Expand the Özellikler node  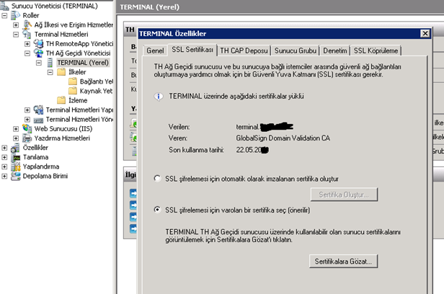(x=5, y=148)
